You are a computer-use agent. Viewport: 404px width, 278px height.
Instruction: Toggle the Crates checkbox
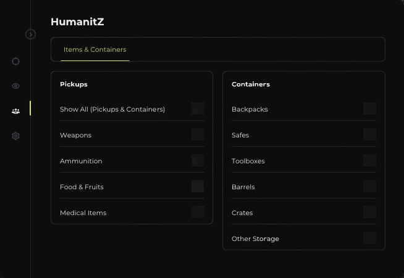[x=369, y=212]
